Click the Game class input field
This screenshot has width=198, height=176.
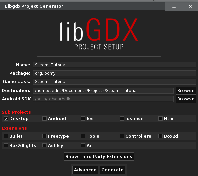pyautogui.click(x=114, y=82)
